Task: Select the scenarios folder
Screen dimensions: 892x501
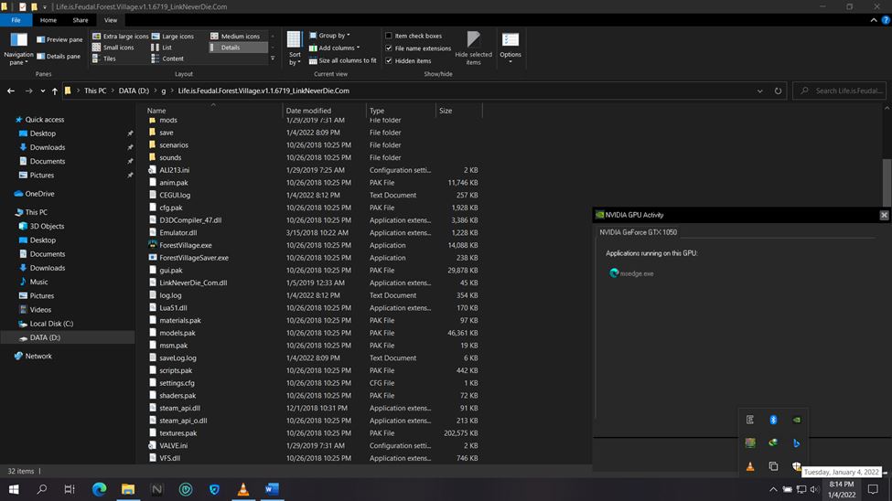Action: tap(174, 145)
